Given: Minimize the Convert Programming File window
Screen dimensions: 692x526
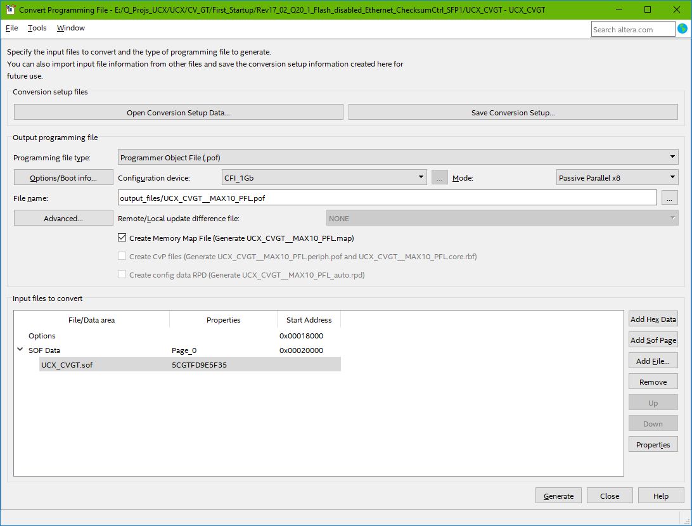Looking at the screenshot, I should (619, 10).
